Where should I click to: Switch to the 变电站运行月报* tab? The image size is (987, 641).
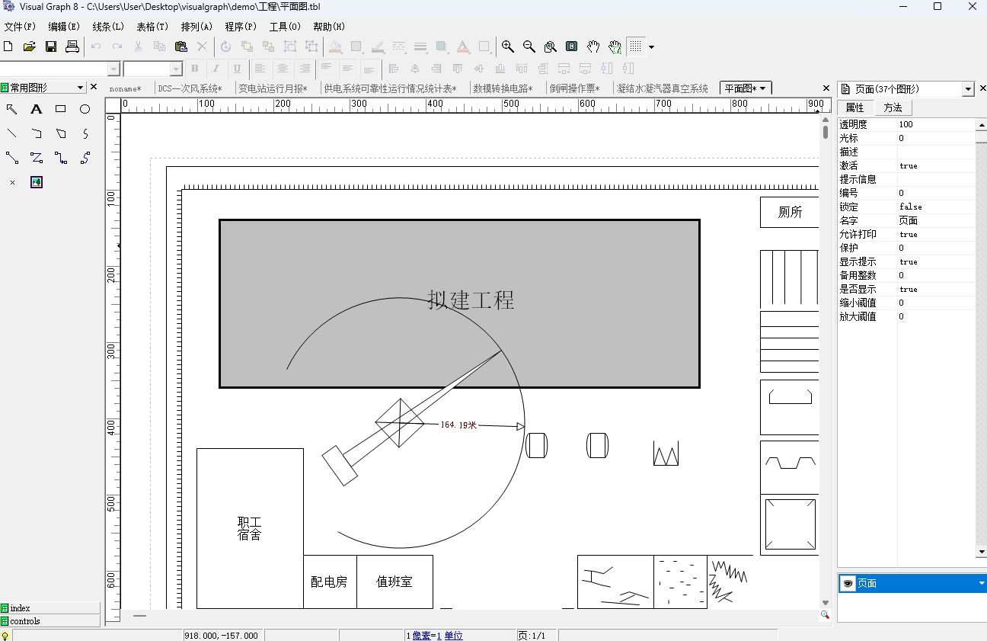[273, 88]
